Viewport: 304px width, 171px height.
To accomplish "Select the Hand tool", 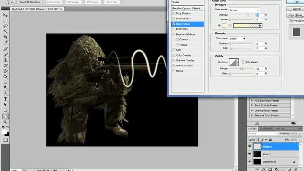I will (x=5, y=116).
